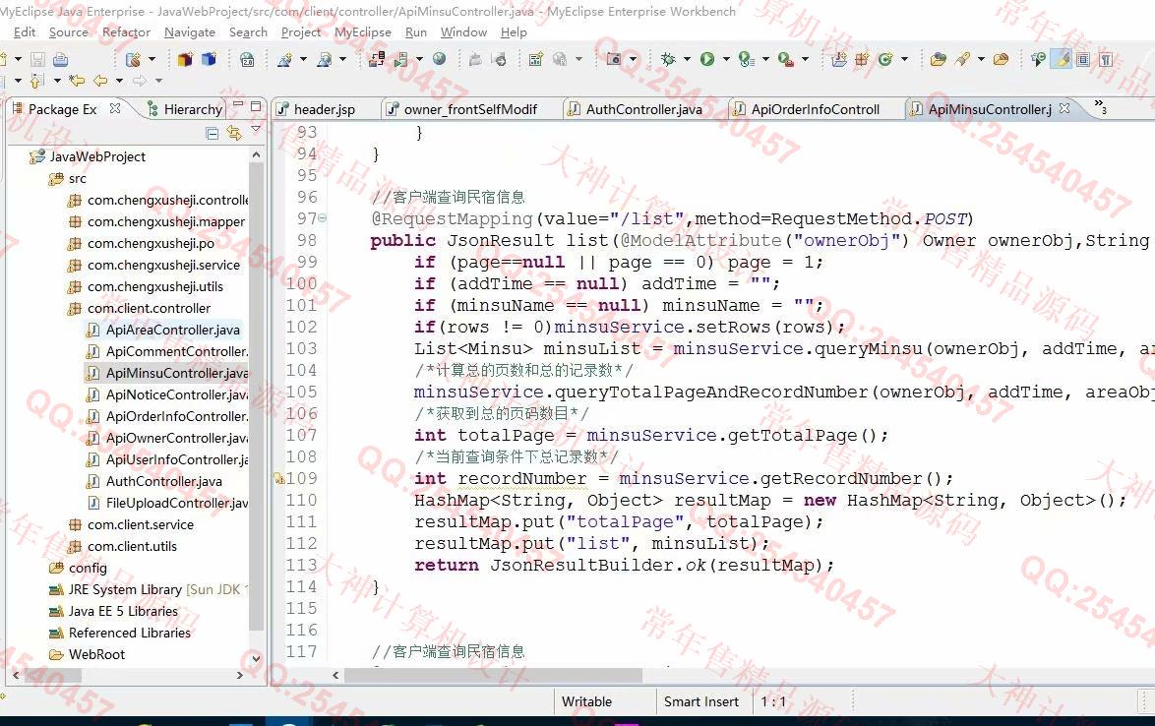Open dropdown next to external tools icon

click(x=805, y=60)
